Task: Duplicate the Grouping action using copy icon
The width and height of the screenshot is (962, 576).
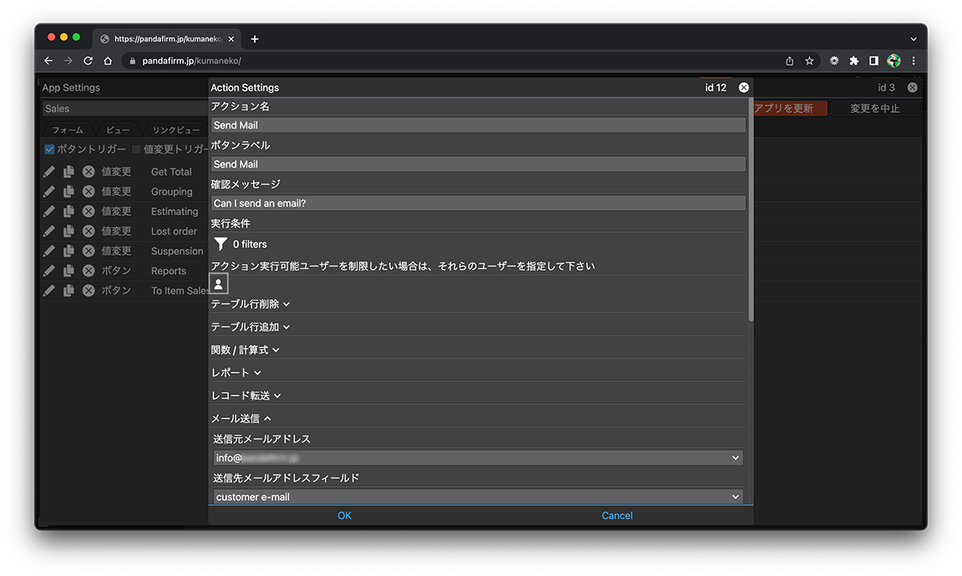Action: point(68,191)
